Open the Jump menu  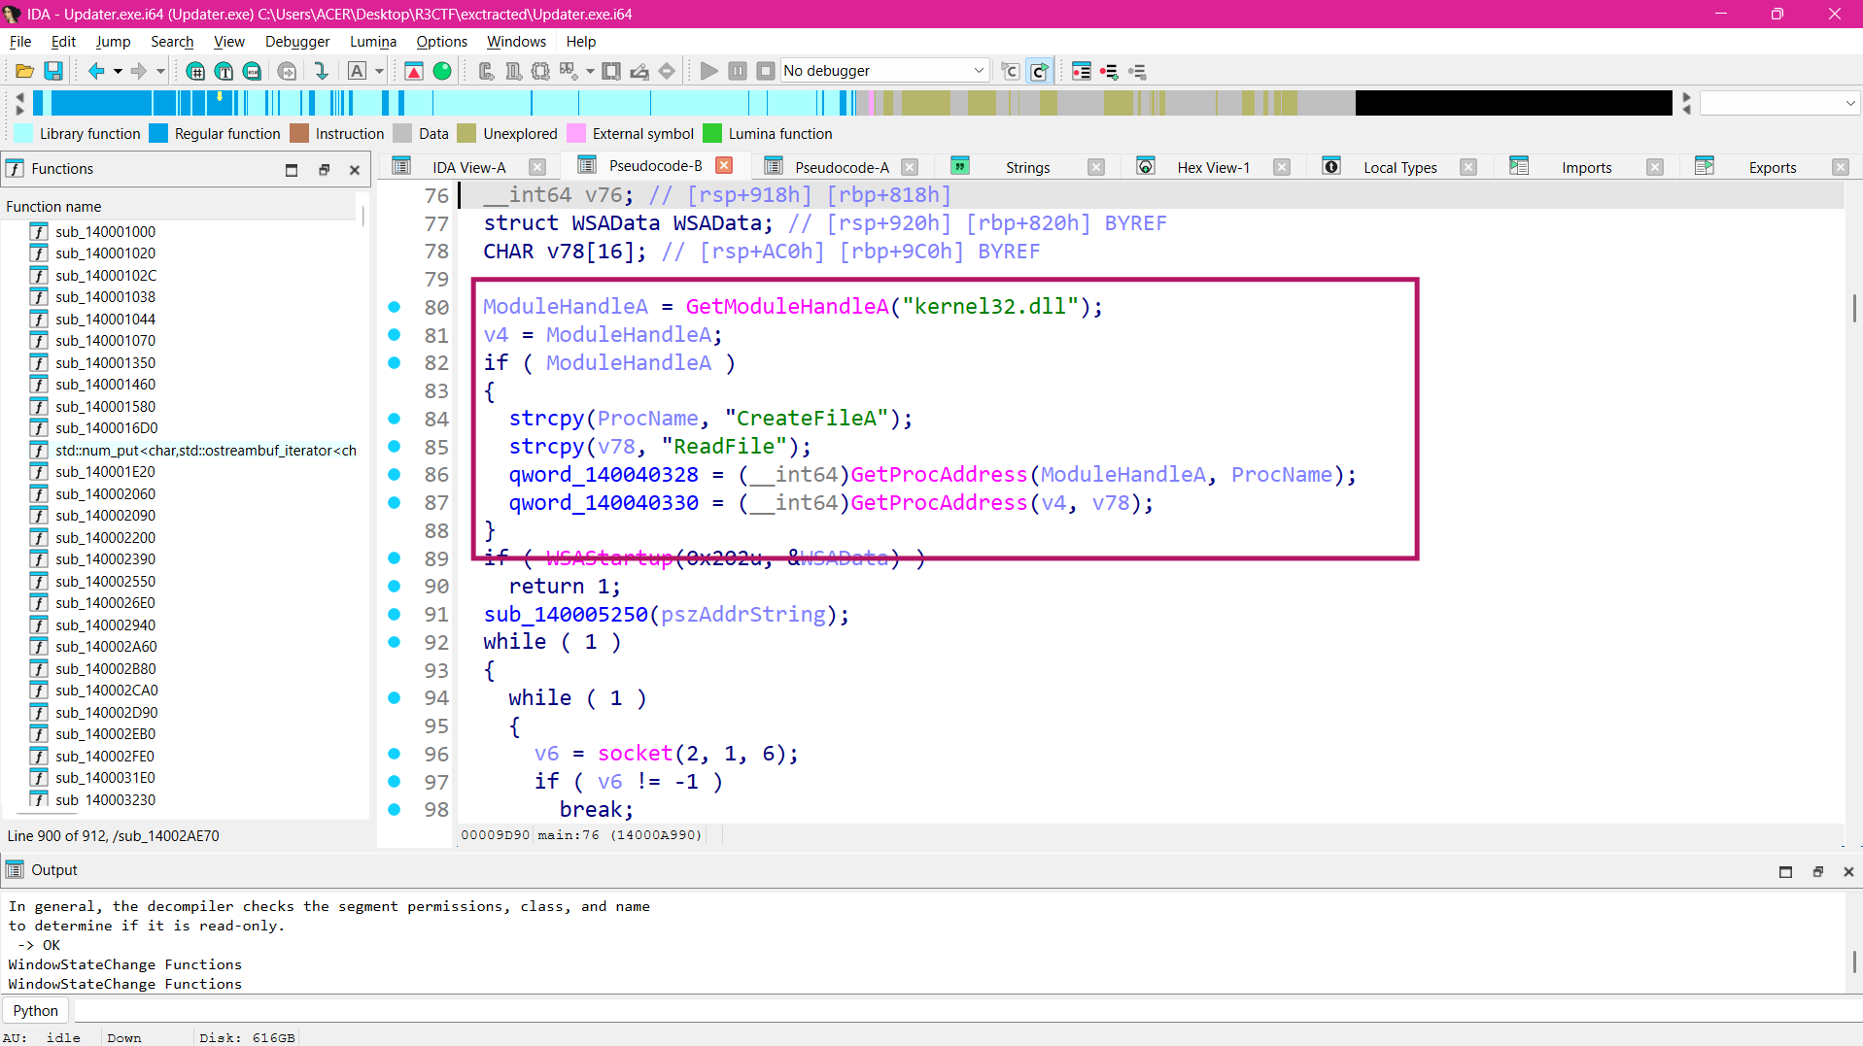(x=113, y=42)
